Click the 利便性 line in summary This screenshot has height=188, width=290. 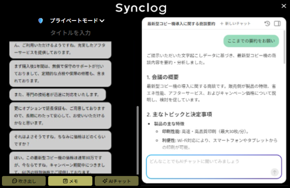[x=219, y=144]
